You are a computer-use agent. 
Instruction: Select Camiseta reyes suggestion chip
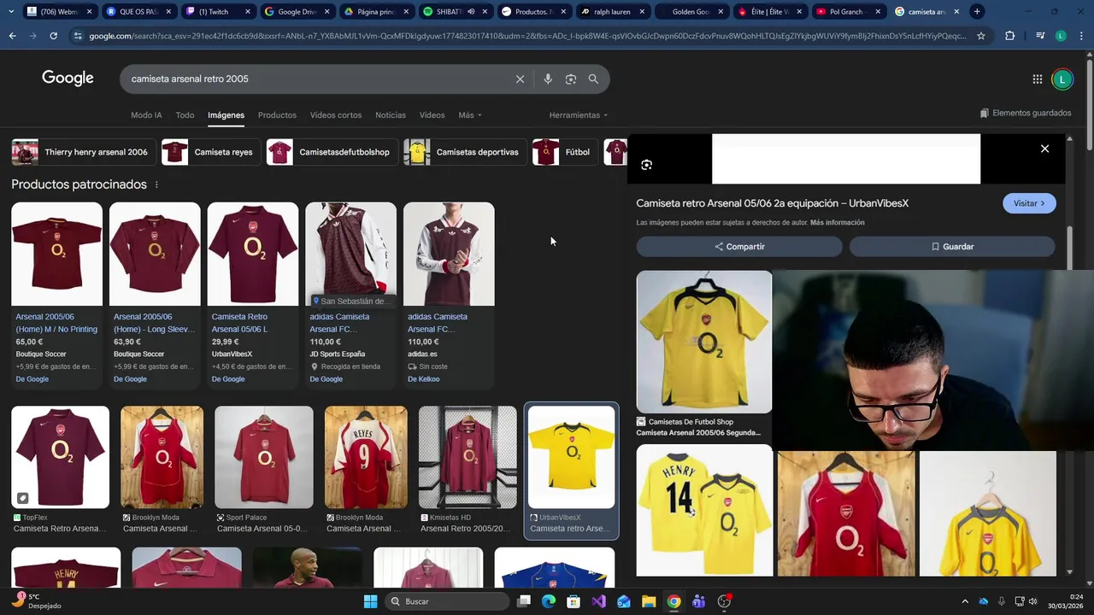point(211,152)
